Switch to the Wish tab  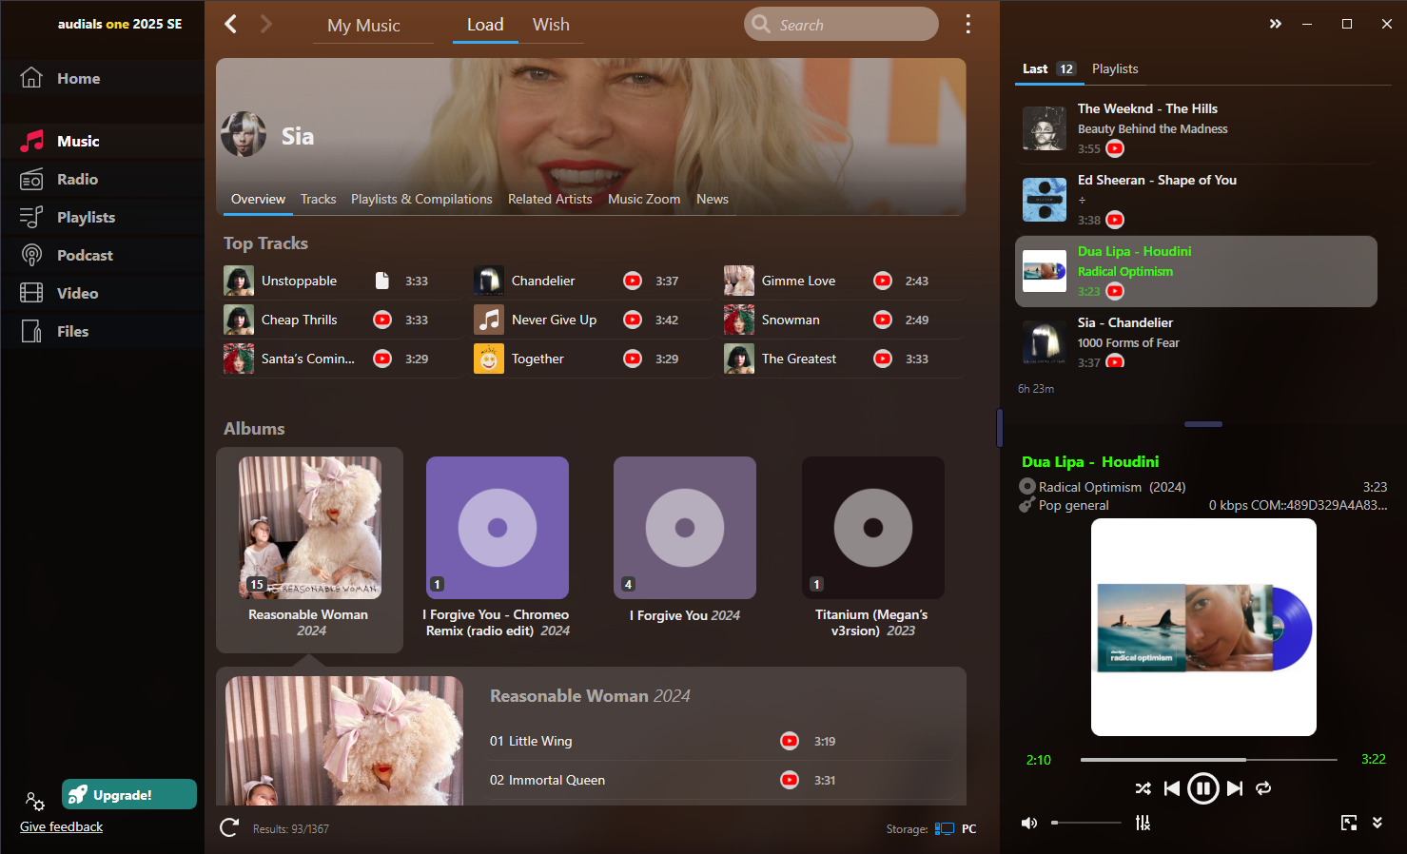551,25
